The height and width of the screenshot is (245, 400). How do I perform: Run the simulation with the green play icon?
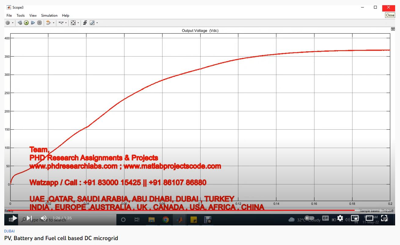pyautogui.click(x=26, y=23)
